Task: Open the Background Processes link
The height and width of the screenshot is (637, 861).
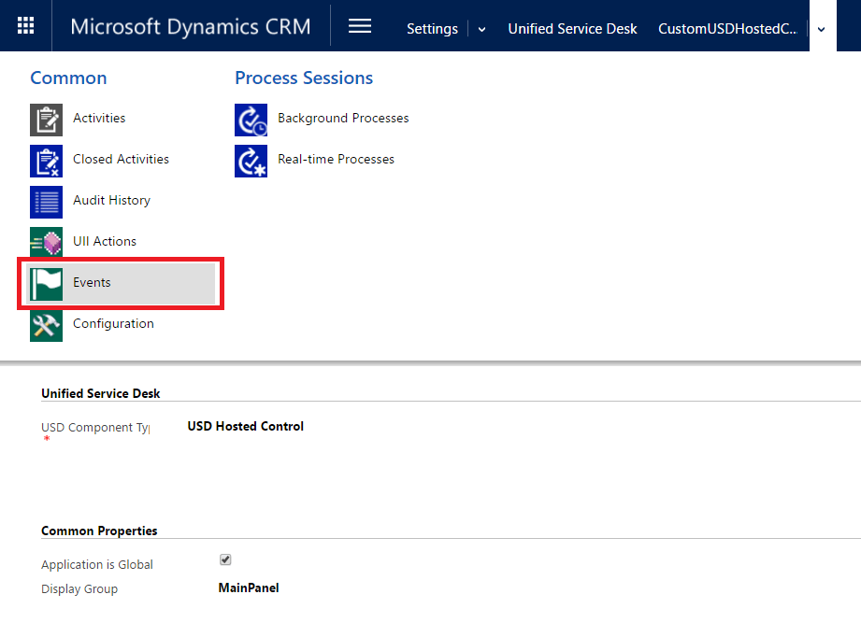Action: [x=343, y=119]
